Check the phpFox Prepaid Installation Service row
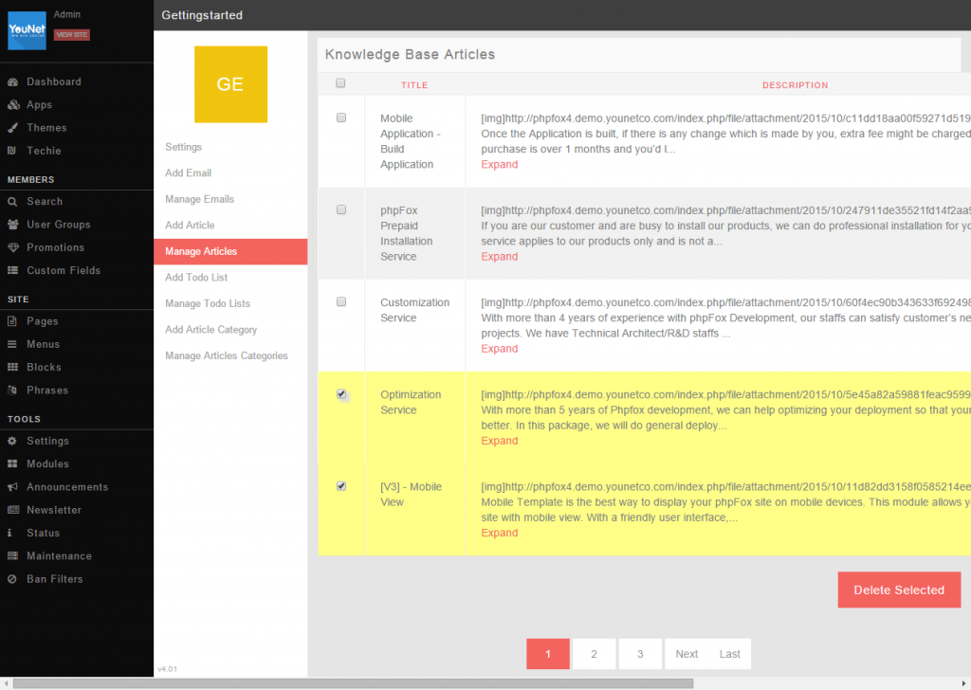This screenshot has height=690, width=971. tap(341, 209)
